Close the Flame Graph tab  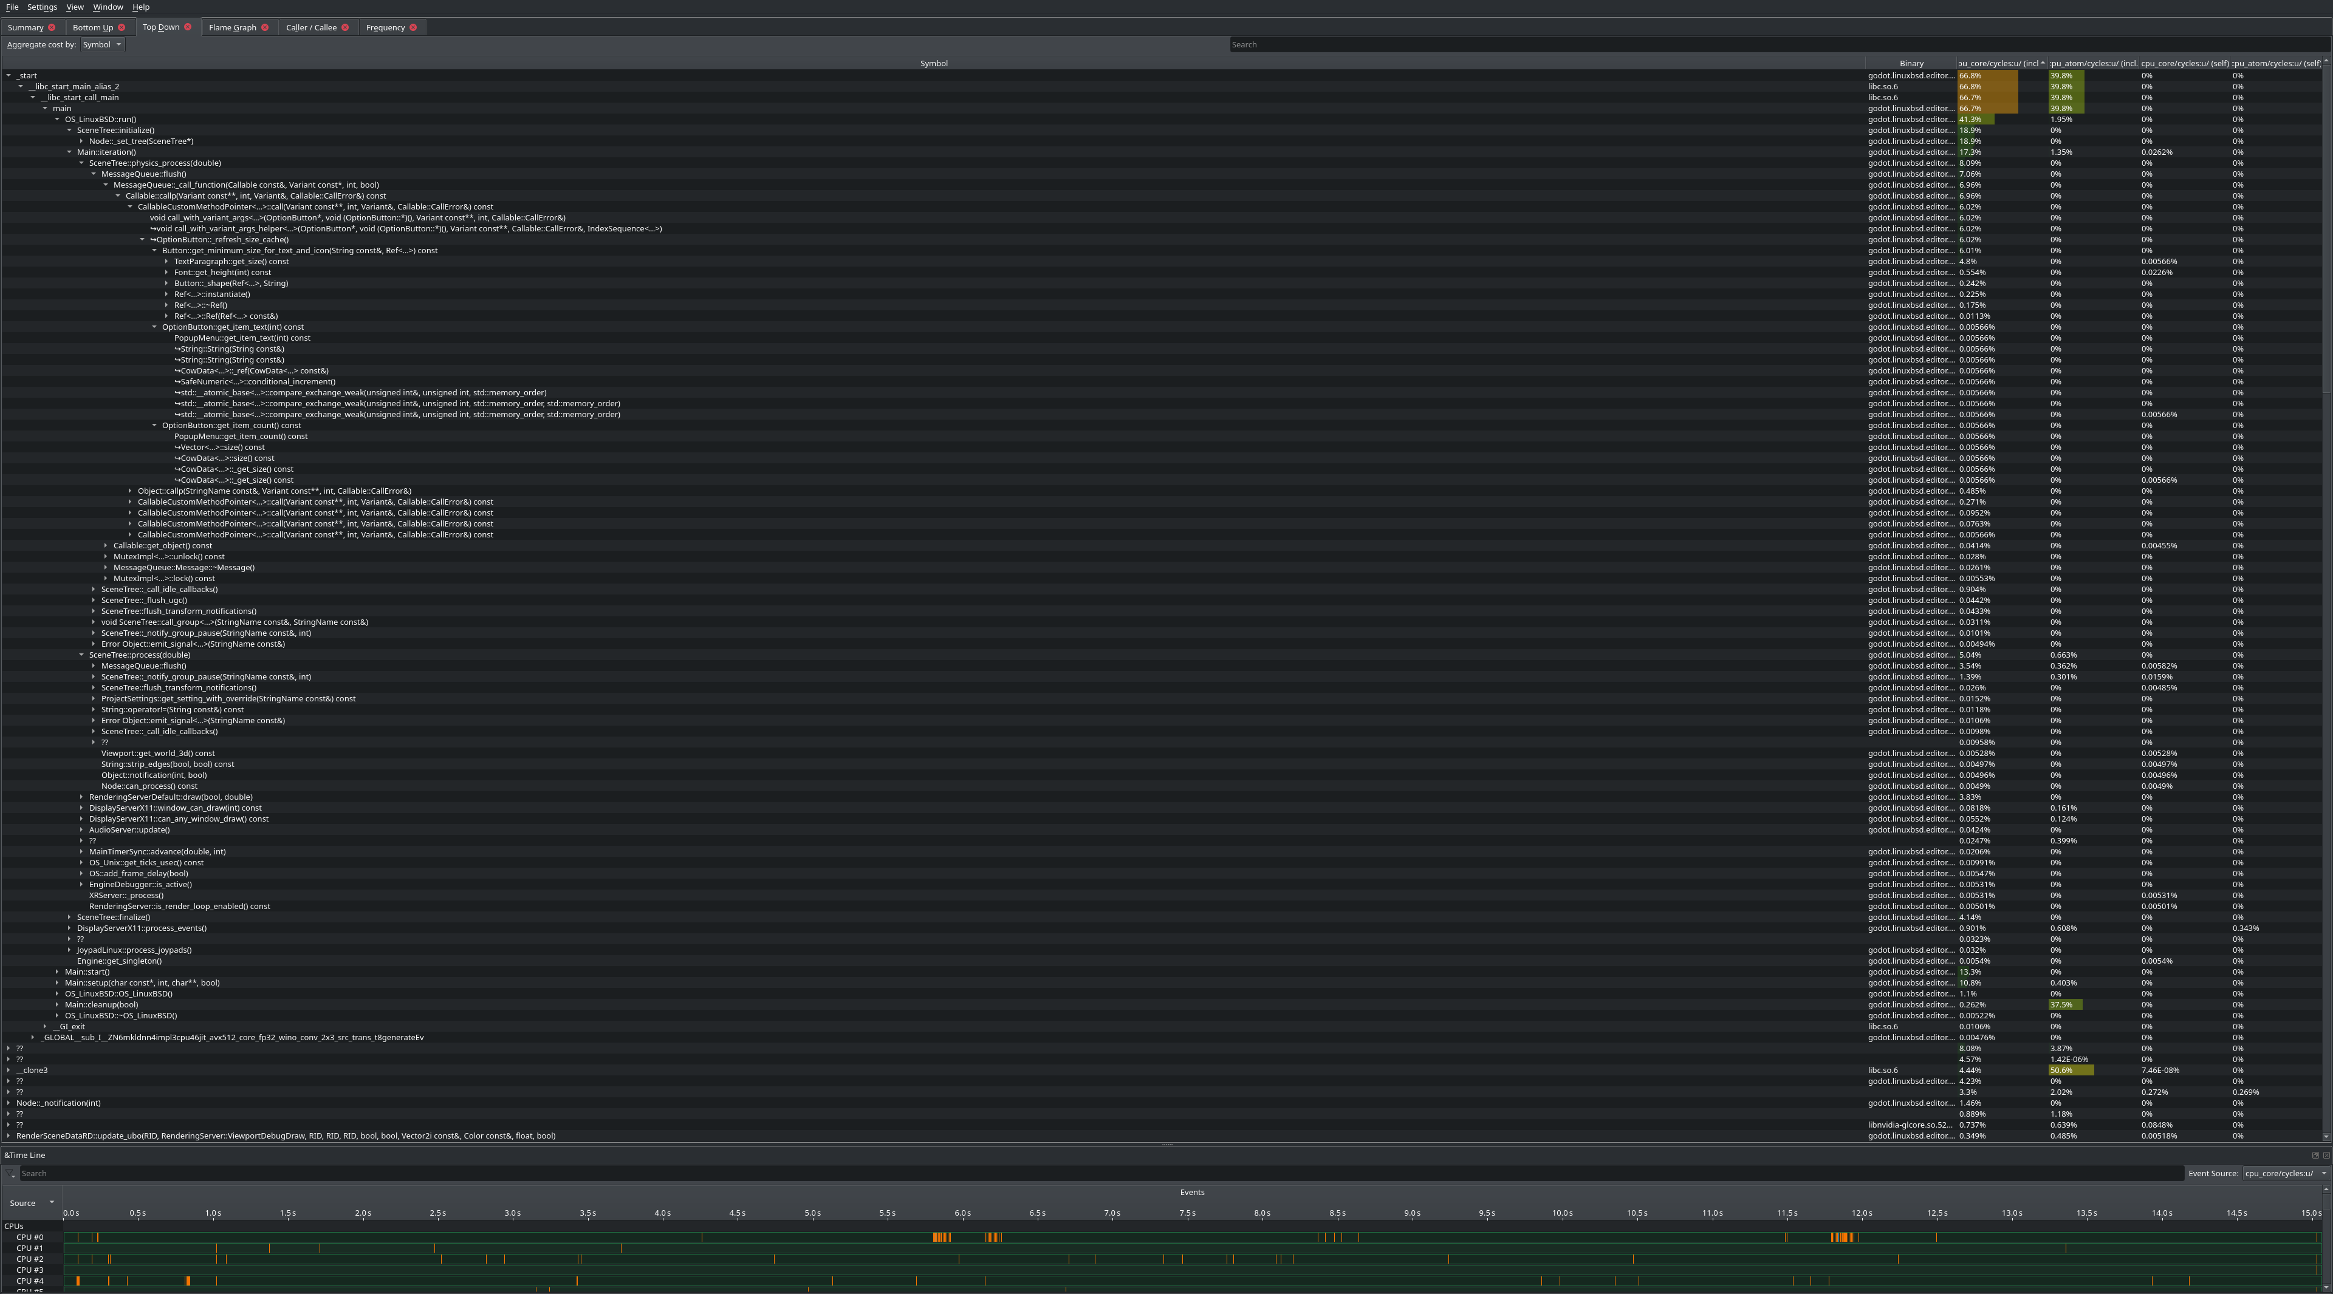coord(264,27)
